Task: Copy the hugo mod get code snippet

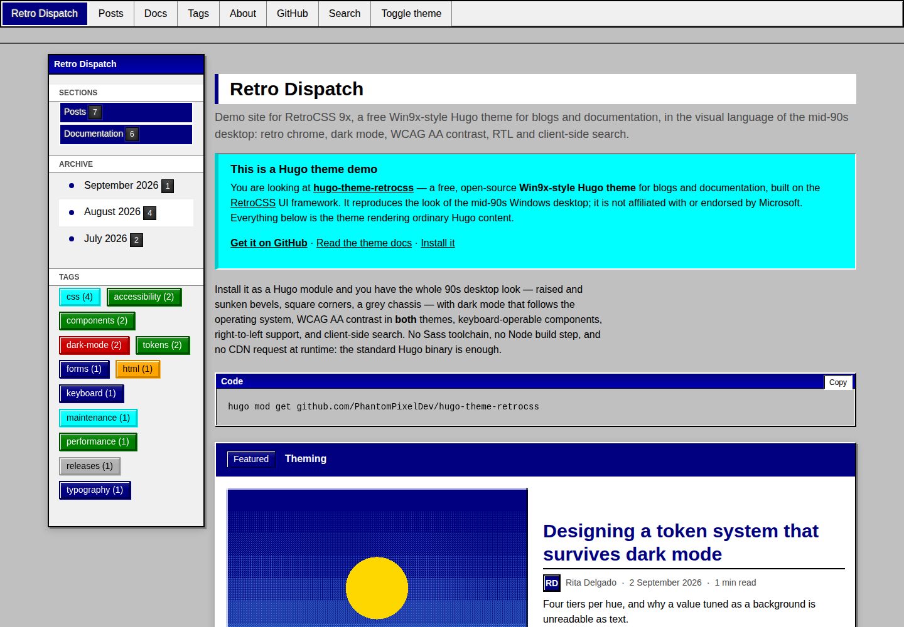Action: point(838,382)
